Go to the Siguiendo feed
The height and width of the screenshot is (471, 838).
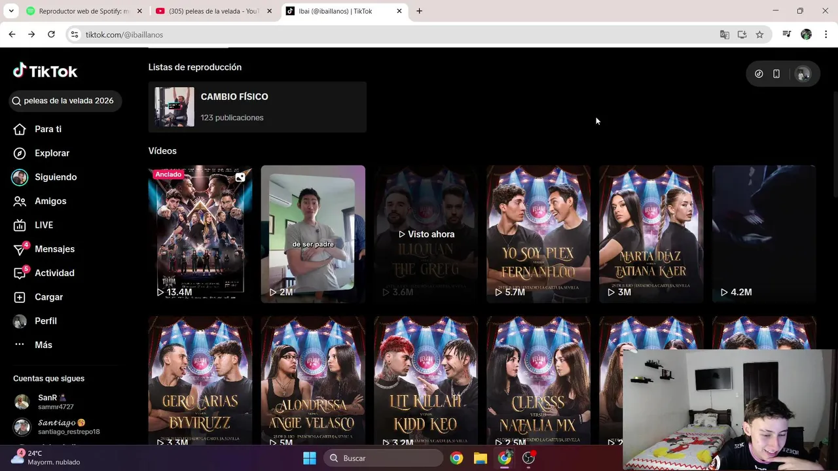click(45, 177)
